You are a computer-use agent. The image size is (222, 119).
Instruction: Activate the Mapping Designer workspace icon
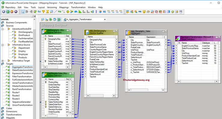[x=59, y=19]
